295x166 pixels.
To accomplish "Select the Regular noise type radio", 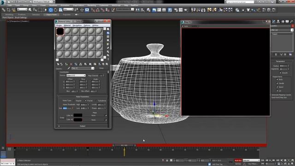I will point(74,101).
